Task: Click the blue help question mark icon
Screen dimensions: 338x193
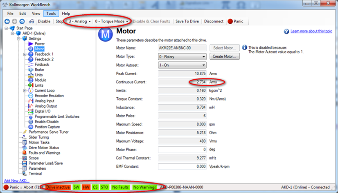Action: coord(286,31)
